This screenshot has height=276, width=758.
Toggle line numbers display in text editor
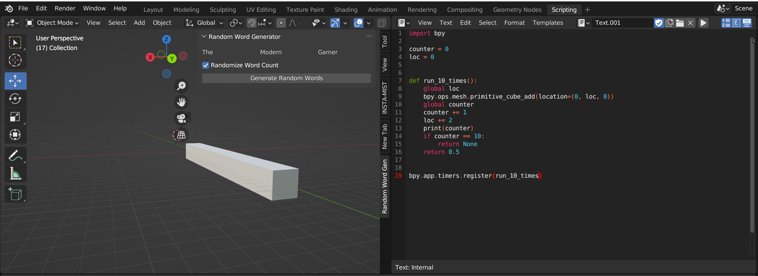click(726, 23)
